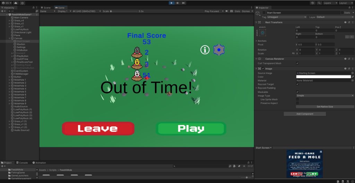Pause the game using the Pause button
Screen dimensions: 355x183
pos(177,3)
